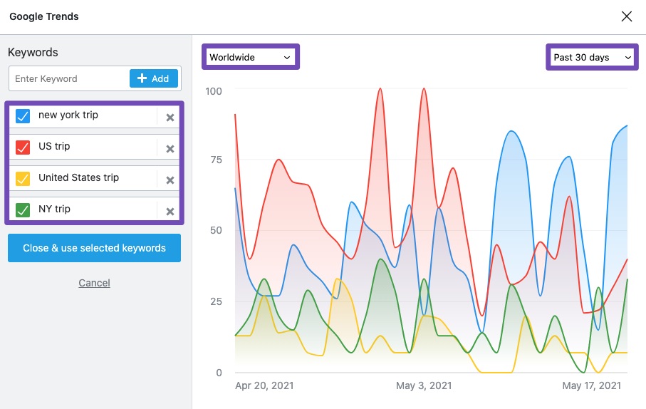Viewport: 646px width, 409px height.
Task: Click the 25 y-axis label
Action: tap(217, 302)
